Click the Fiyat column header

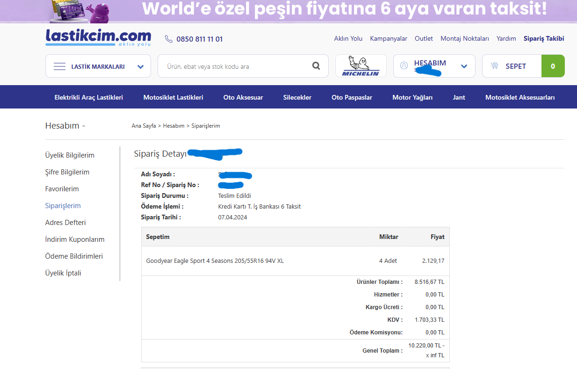pyautogui.click(x=438, y=237)
